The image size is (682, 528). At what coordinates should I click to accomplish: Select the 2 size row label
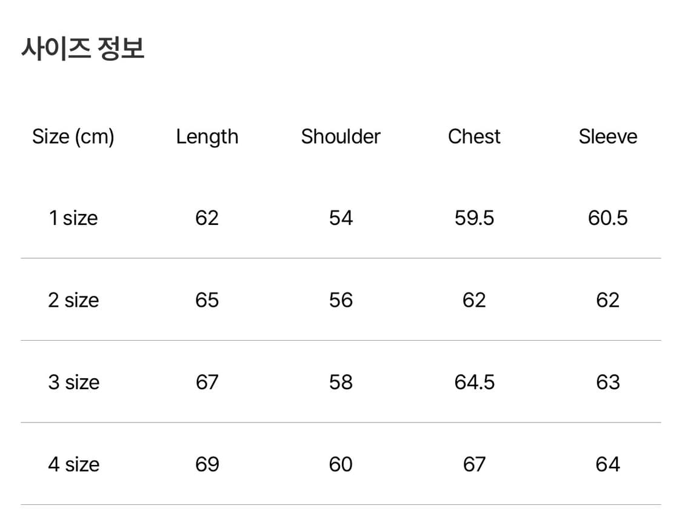(73, 300)
